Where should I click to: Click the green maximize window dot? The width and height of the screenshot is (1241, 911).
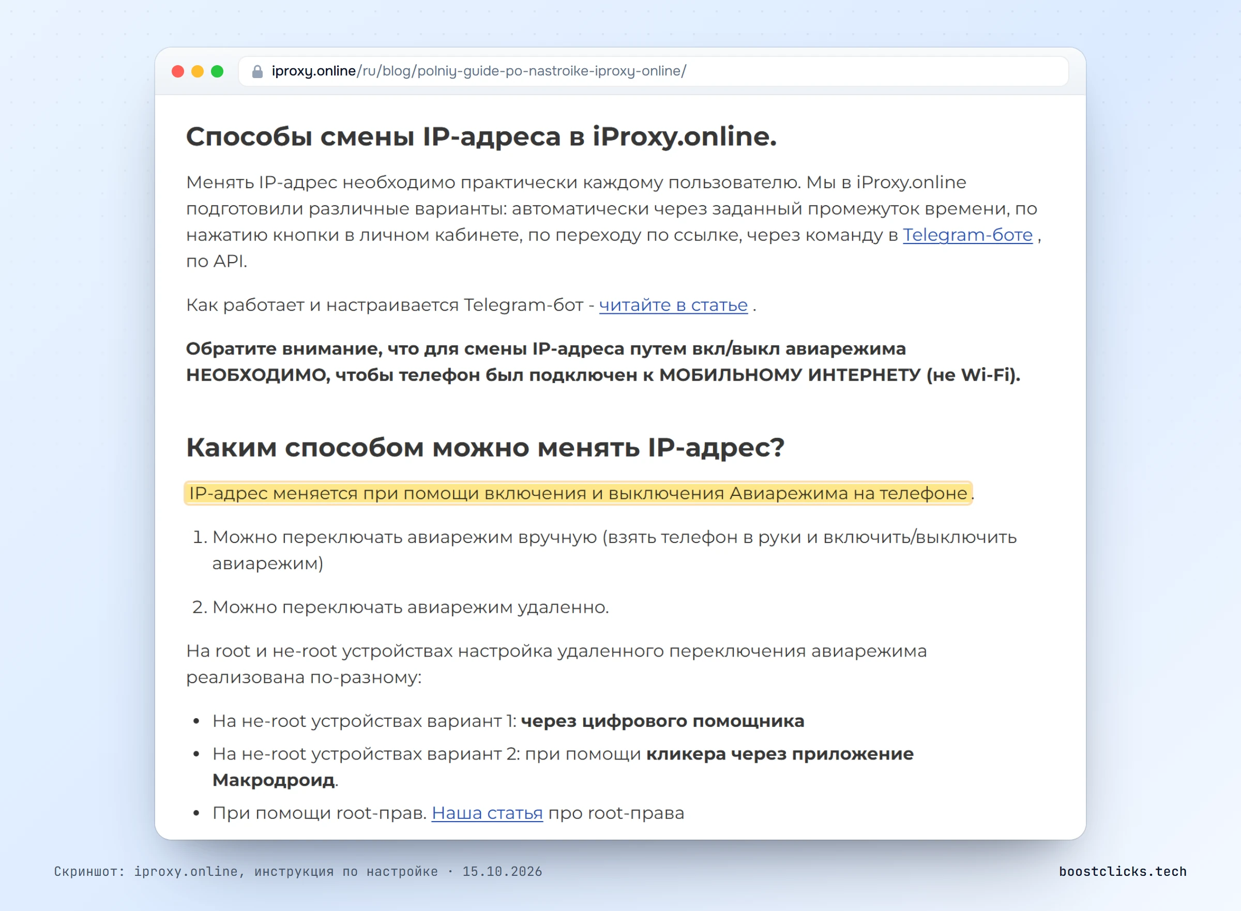pos(217,71)
